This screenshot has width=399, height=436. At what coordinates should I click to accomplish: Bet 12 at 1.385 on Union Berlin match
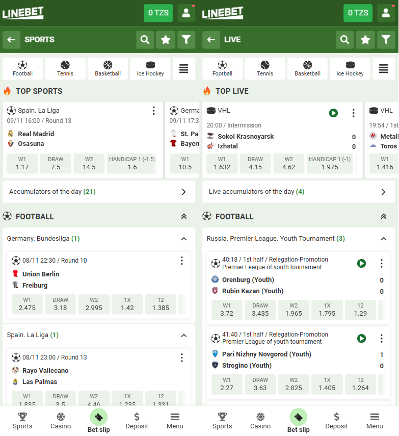click(x=161, y=304)
